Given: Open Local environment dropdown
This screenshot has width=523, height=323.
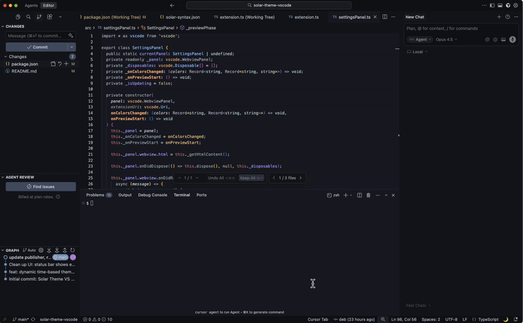Looking at the screenshot, I should point(417,52).
